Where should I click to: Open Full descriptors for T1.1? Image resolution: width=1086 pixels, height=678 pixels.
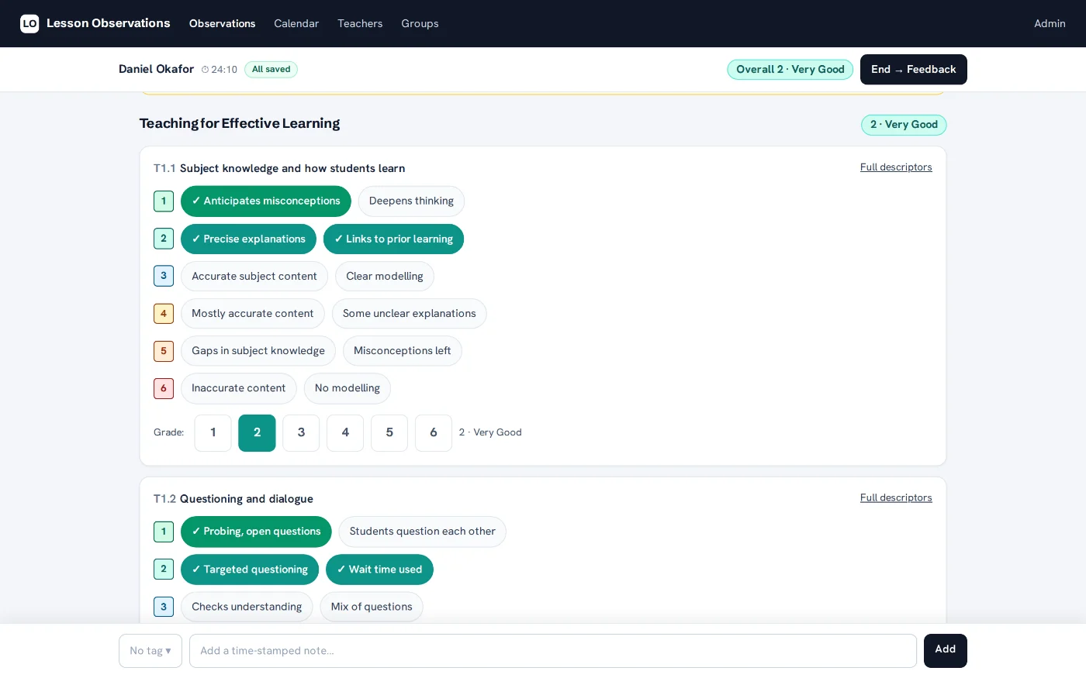(x=896, y=167)
